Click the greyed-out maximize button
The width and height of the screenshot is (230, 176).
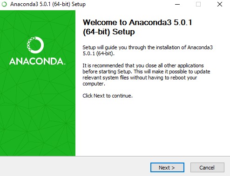click(x=198, y=4)
